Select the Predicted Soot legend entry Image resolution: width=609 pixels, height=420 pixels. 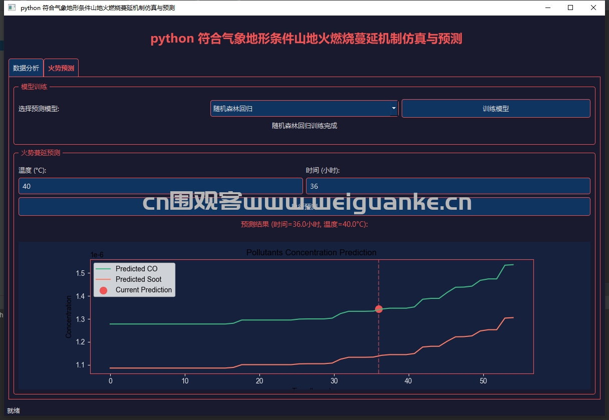138,279
